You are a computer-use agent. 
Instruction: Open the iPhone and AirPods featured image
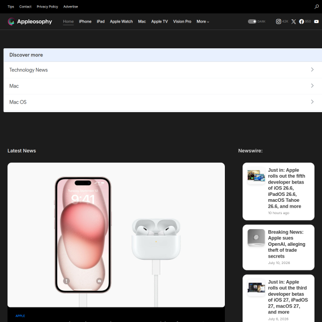[x=116, y=235]
